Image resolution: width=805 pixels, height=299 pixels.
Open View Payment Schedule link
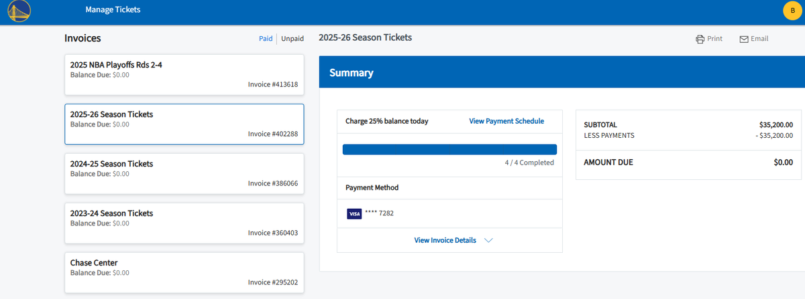point(506,121)
